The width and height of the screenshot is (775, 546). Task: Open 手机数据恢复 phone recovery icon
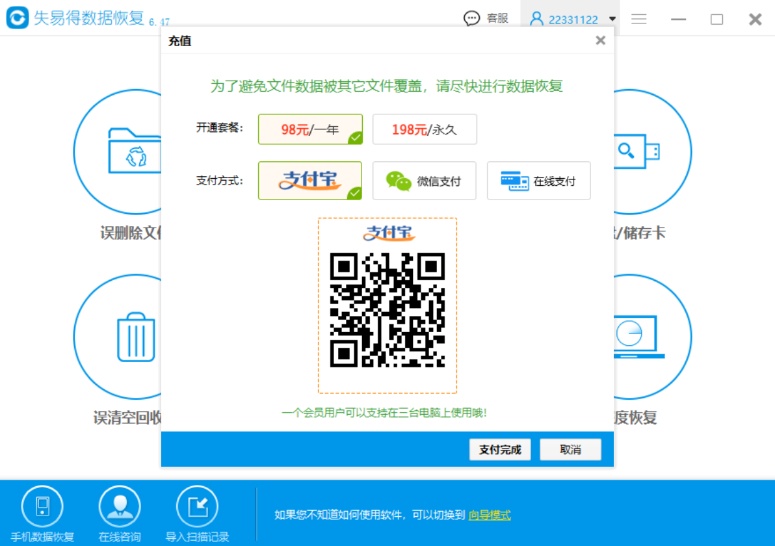pyautogui.click(x=42, y=506)
